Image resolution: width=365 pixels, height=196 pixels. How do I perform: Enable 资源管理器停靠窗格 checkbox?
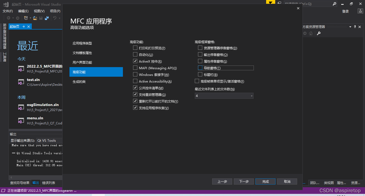[200, 48]
